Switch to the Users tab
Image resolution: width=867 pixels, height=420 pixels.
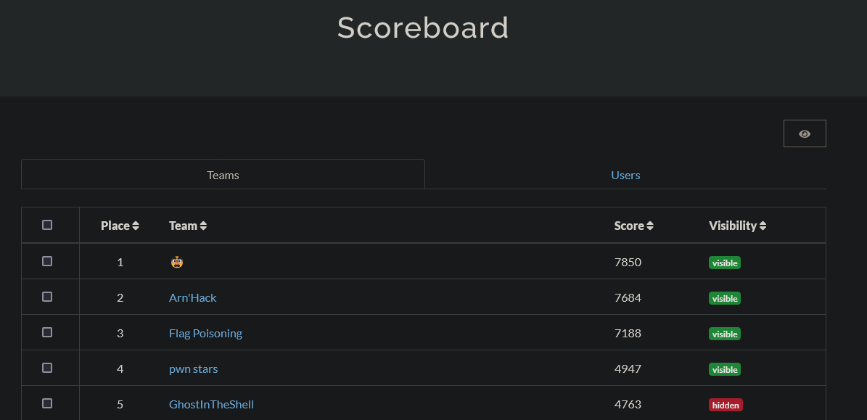coord(625,175)
